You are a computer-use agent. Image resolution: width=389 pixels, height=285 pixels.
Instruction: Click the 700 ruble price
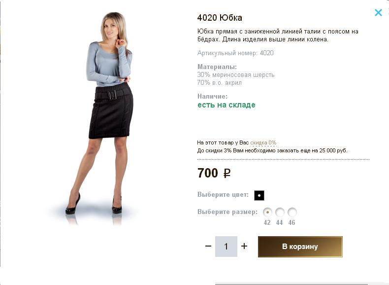(214, 174)
